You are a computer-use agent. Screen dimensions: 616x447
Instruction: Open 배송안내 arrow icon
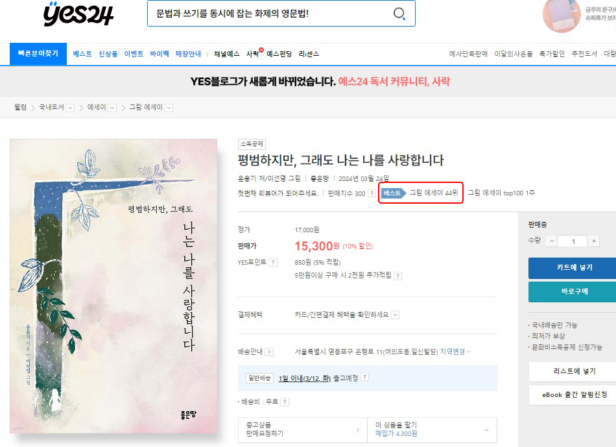[269, 352]
